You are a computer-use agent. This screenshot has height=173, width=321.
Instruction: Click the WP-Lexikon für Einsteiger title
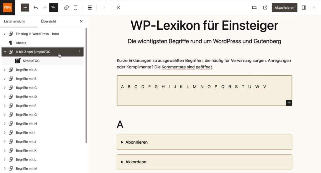coord(204,25)
